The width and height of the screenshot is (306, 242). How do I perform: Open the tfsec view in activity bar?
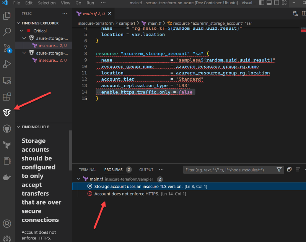7,112
